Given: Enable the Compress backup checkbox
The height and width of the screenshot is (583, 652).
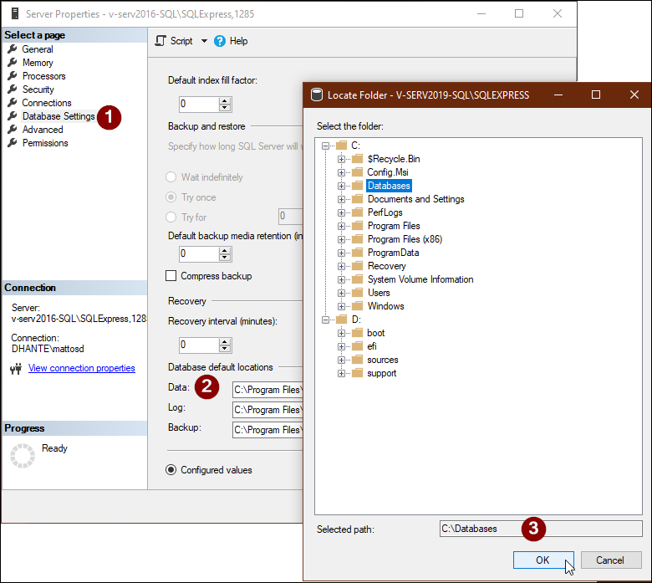Looking at the screenshot, I should tap(171, 276).
